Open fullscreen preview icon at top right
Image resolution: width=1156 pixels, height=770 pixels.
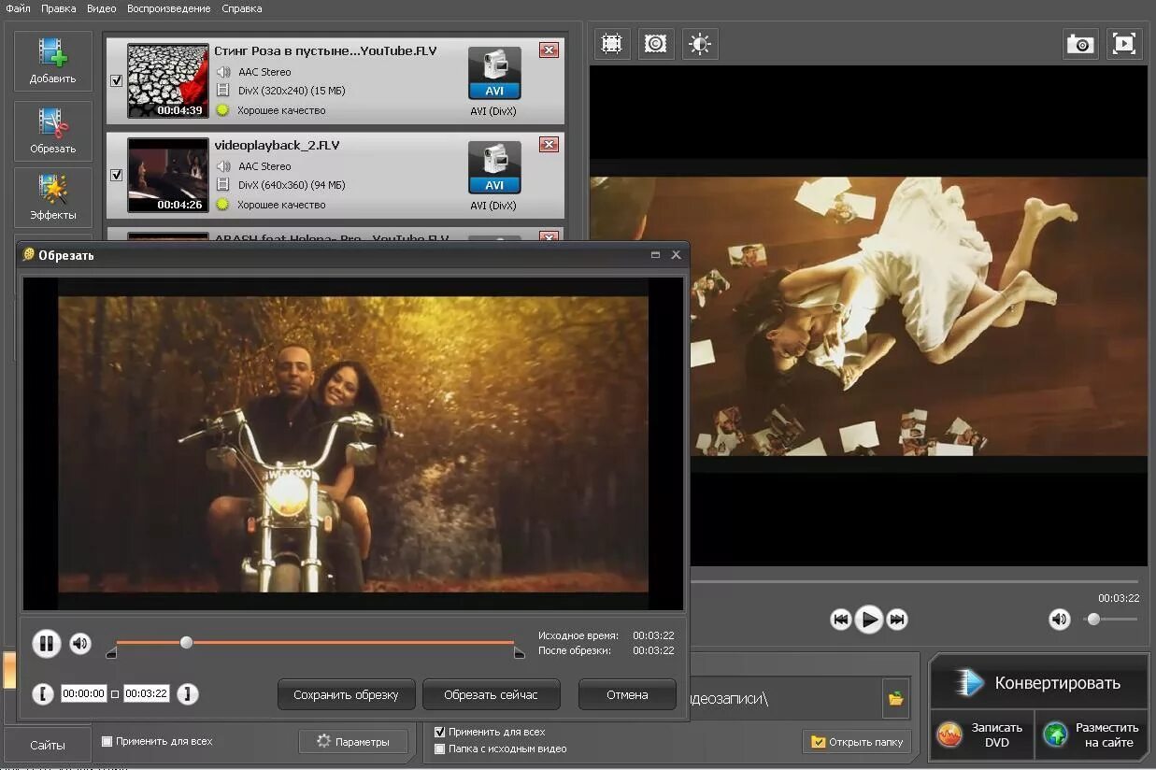[x=1124, y=44]
